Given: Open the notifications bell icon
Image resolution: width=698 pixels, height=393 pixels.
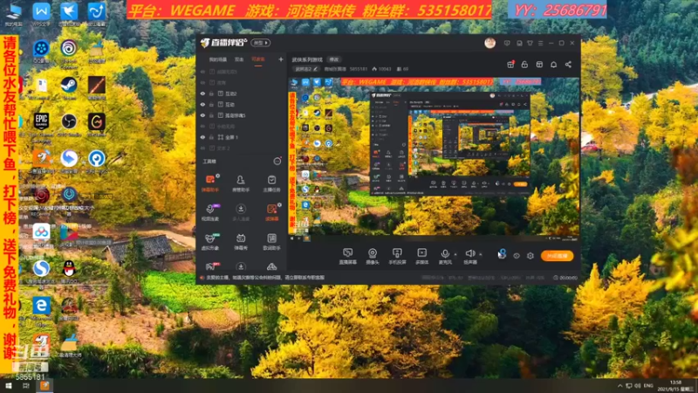Looking at the screenshot, I should click(x=553, y=65).
